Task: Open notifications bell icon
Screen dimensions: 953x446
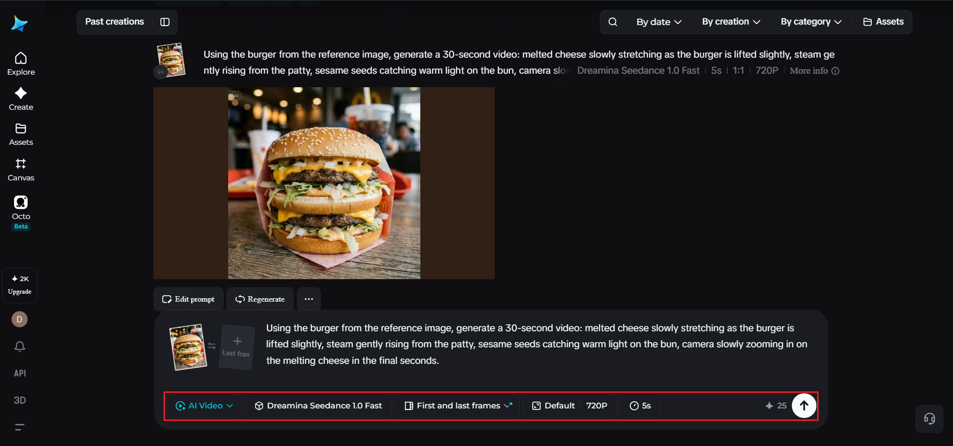Action: coord(20,346)
